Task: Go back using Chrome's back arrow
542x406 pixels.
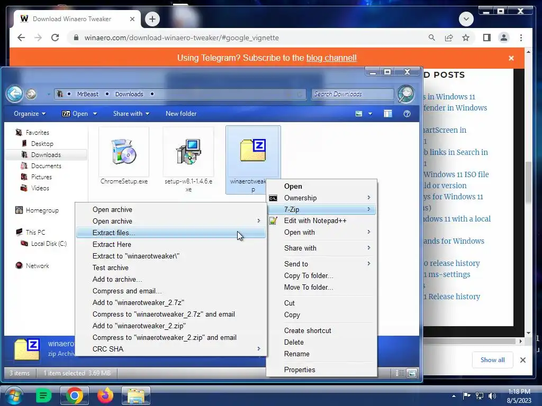Action: [x=21, y=38]
